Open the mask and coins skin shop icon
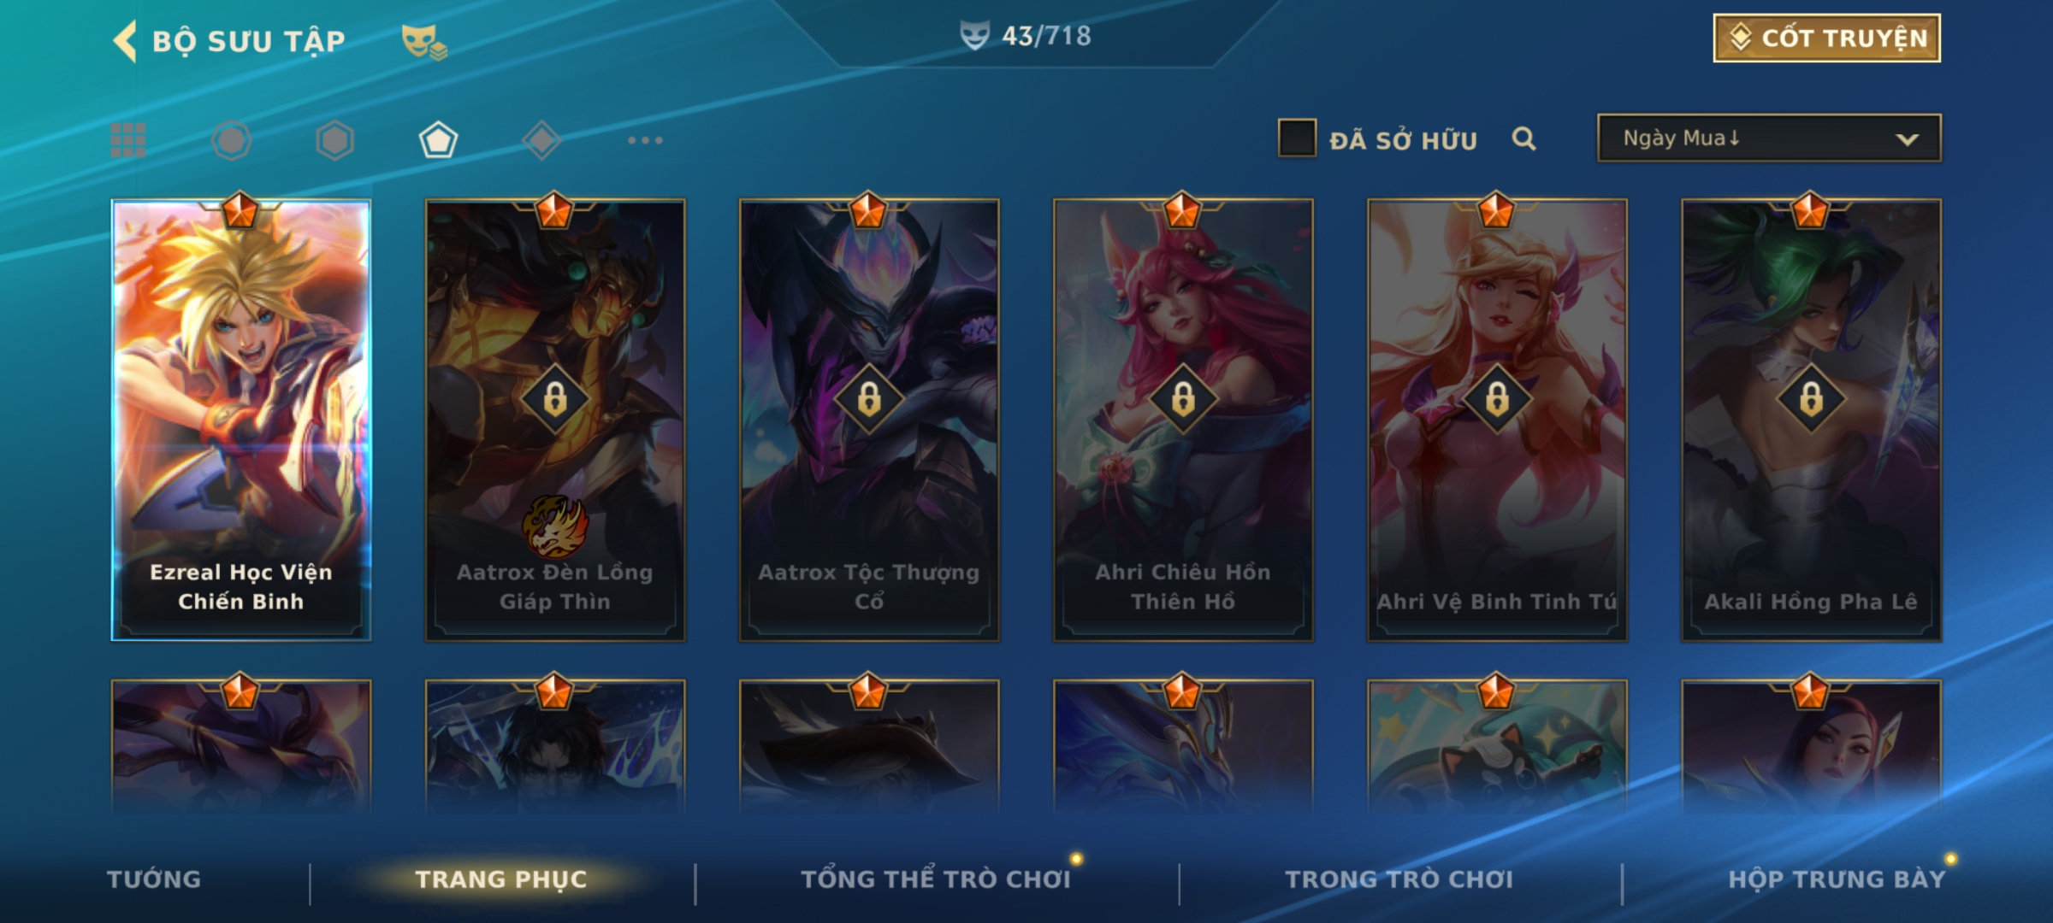The height and width of the screenshot is (923, 2053). point(424,41)
